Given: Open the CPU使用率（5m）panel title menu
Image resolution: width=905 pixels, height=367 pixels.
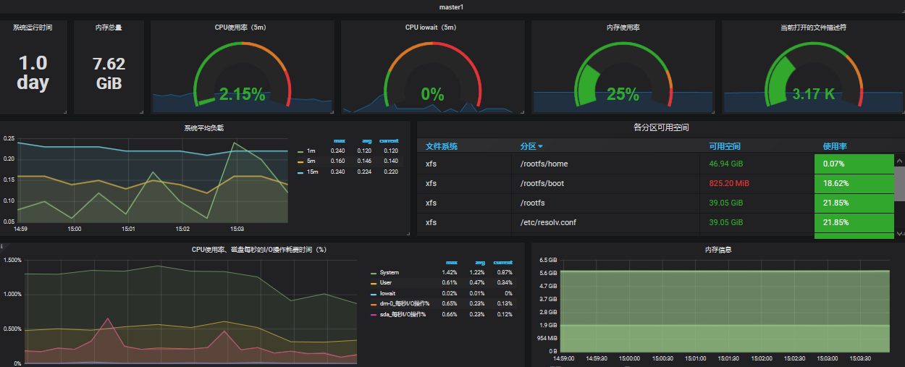Looking at the screenshot, I should [x=243, y=27].
